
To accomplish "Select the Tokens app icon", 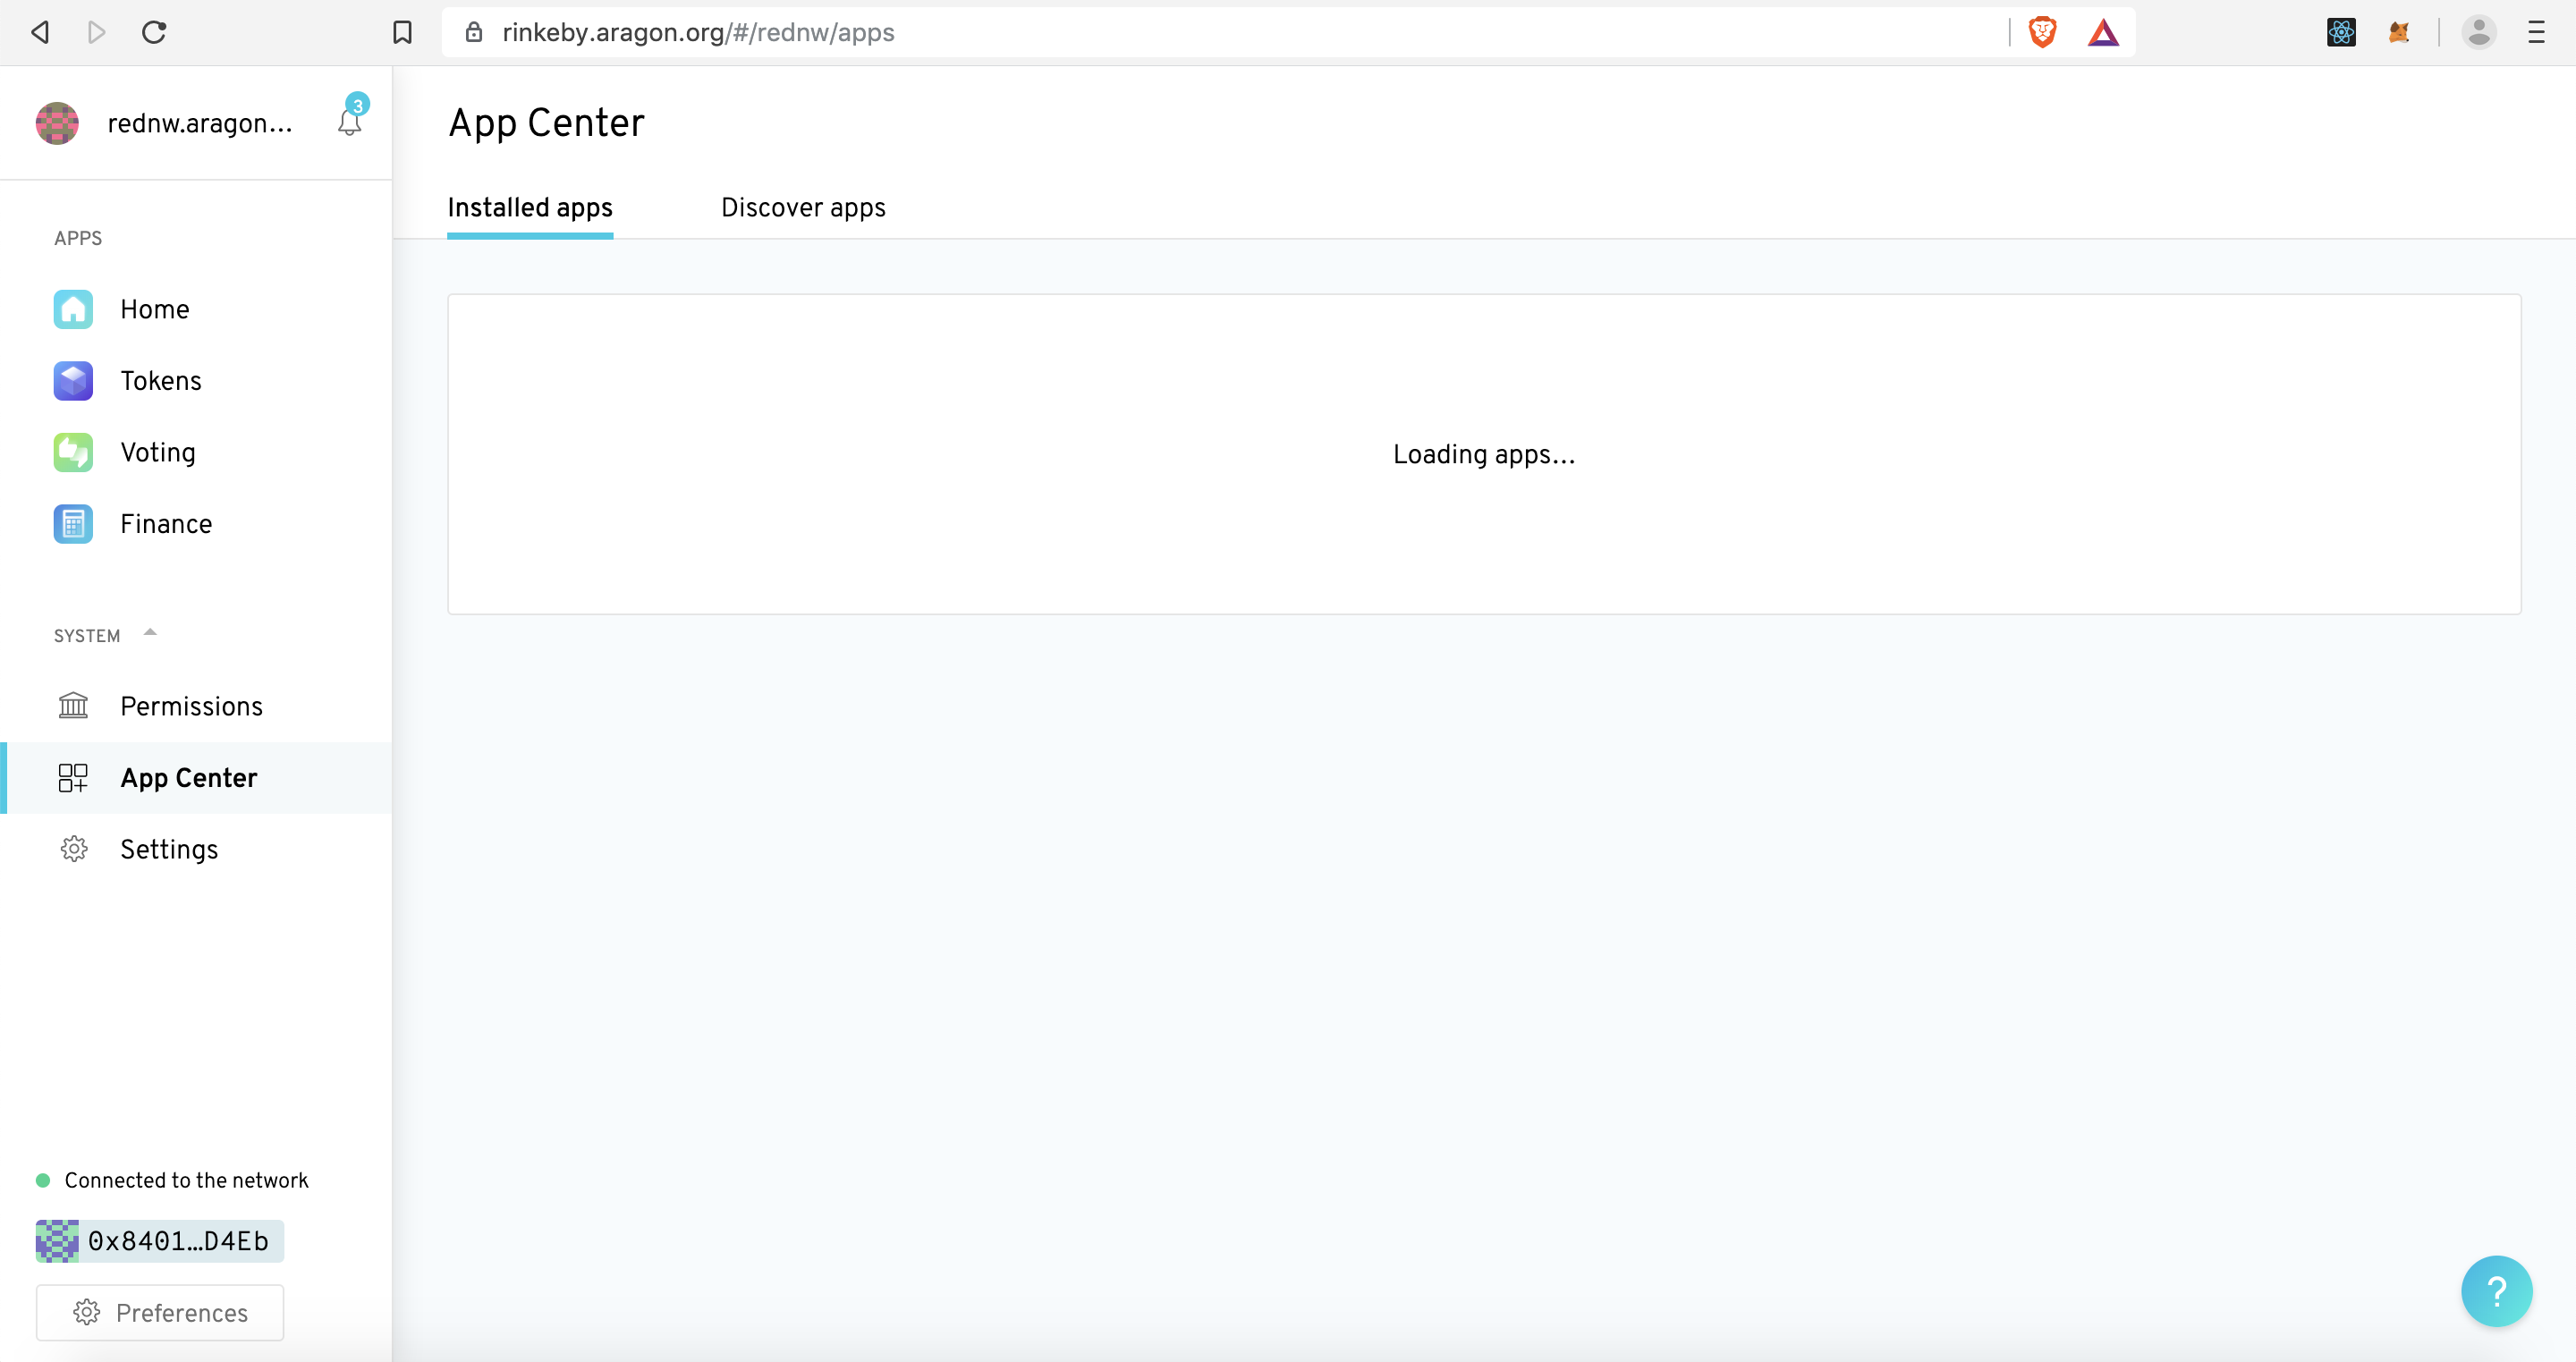I will 73,381.
